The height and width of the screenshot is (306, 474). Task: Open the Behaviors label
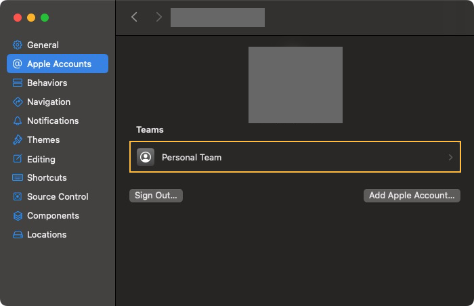[x=47, y=83]
